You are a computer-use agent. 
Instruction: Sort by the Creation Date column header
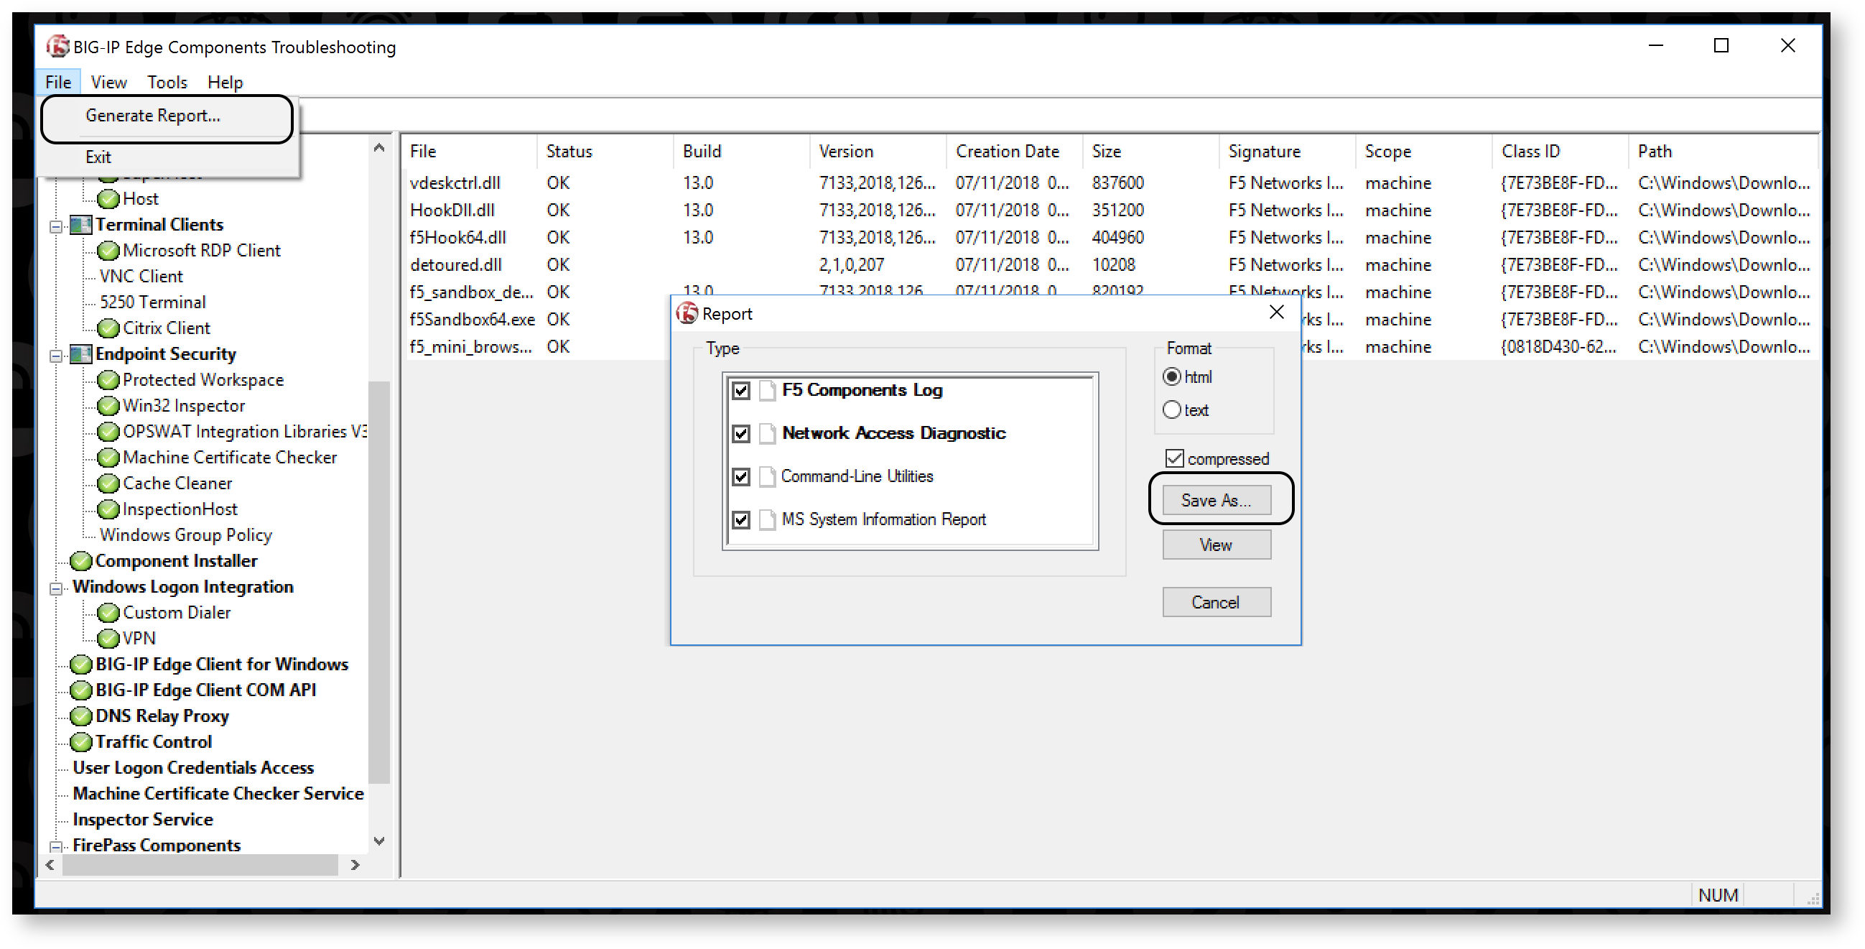click(1013, 152)
